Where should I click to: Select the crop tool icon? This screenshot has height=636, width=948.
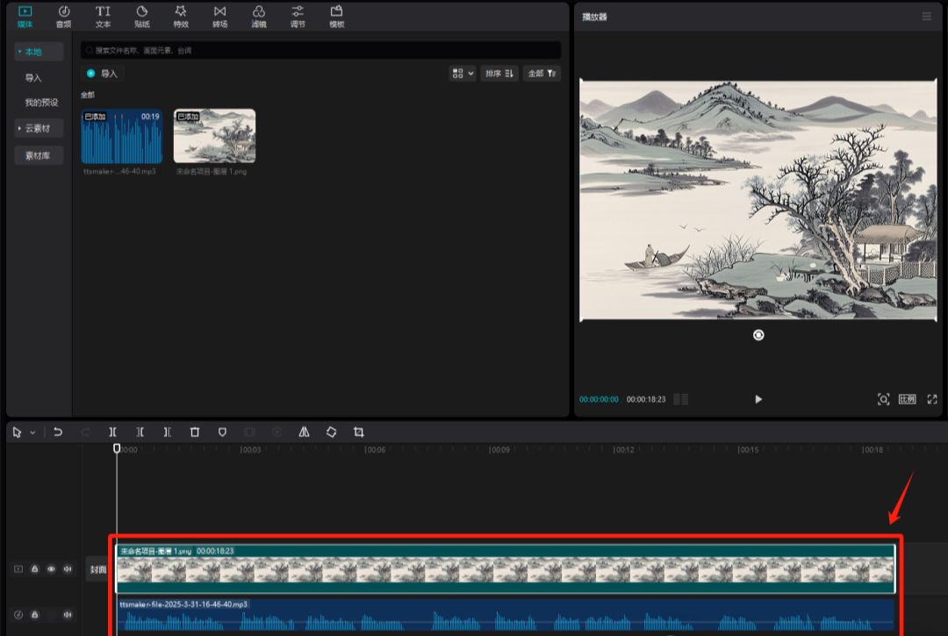(x=358, y=432)
